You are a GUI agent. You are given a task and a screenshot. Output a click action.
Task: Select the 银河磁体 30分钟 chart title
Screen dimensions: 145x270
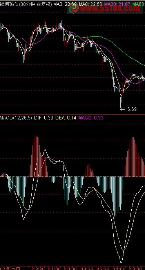point(26,4)
